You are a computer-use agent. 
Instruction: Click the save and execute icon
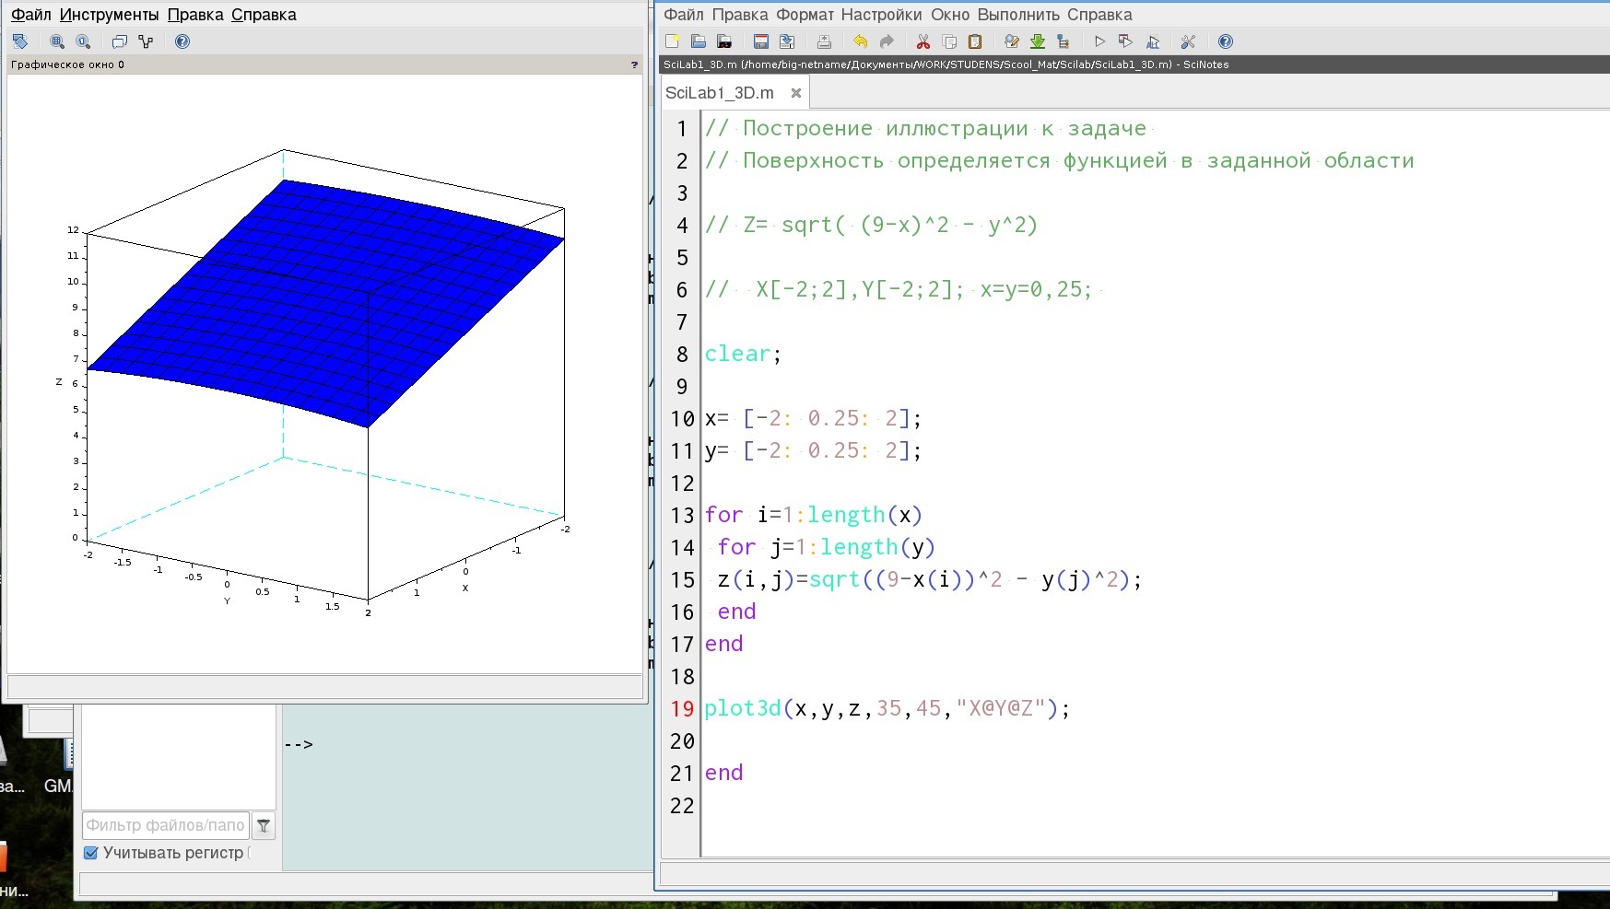pyautogui.click(x=1125, y=41)
